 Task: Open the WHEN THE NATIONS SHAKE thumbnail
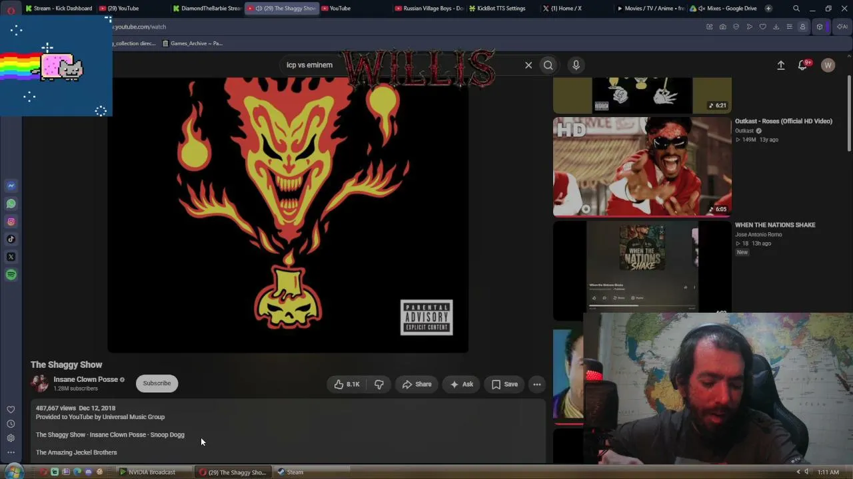tap(642, 269)
